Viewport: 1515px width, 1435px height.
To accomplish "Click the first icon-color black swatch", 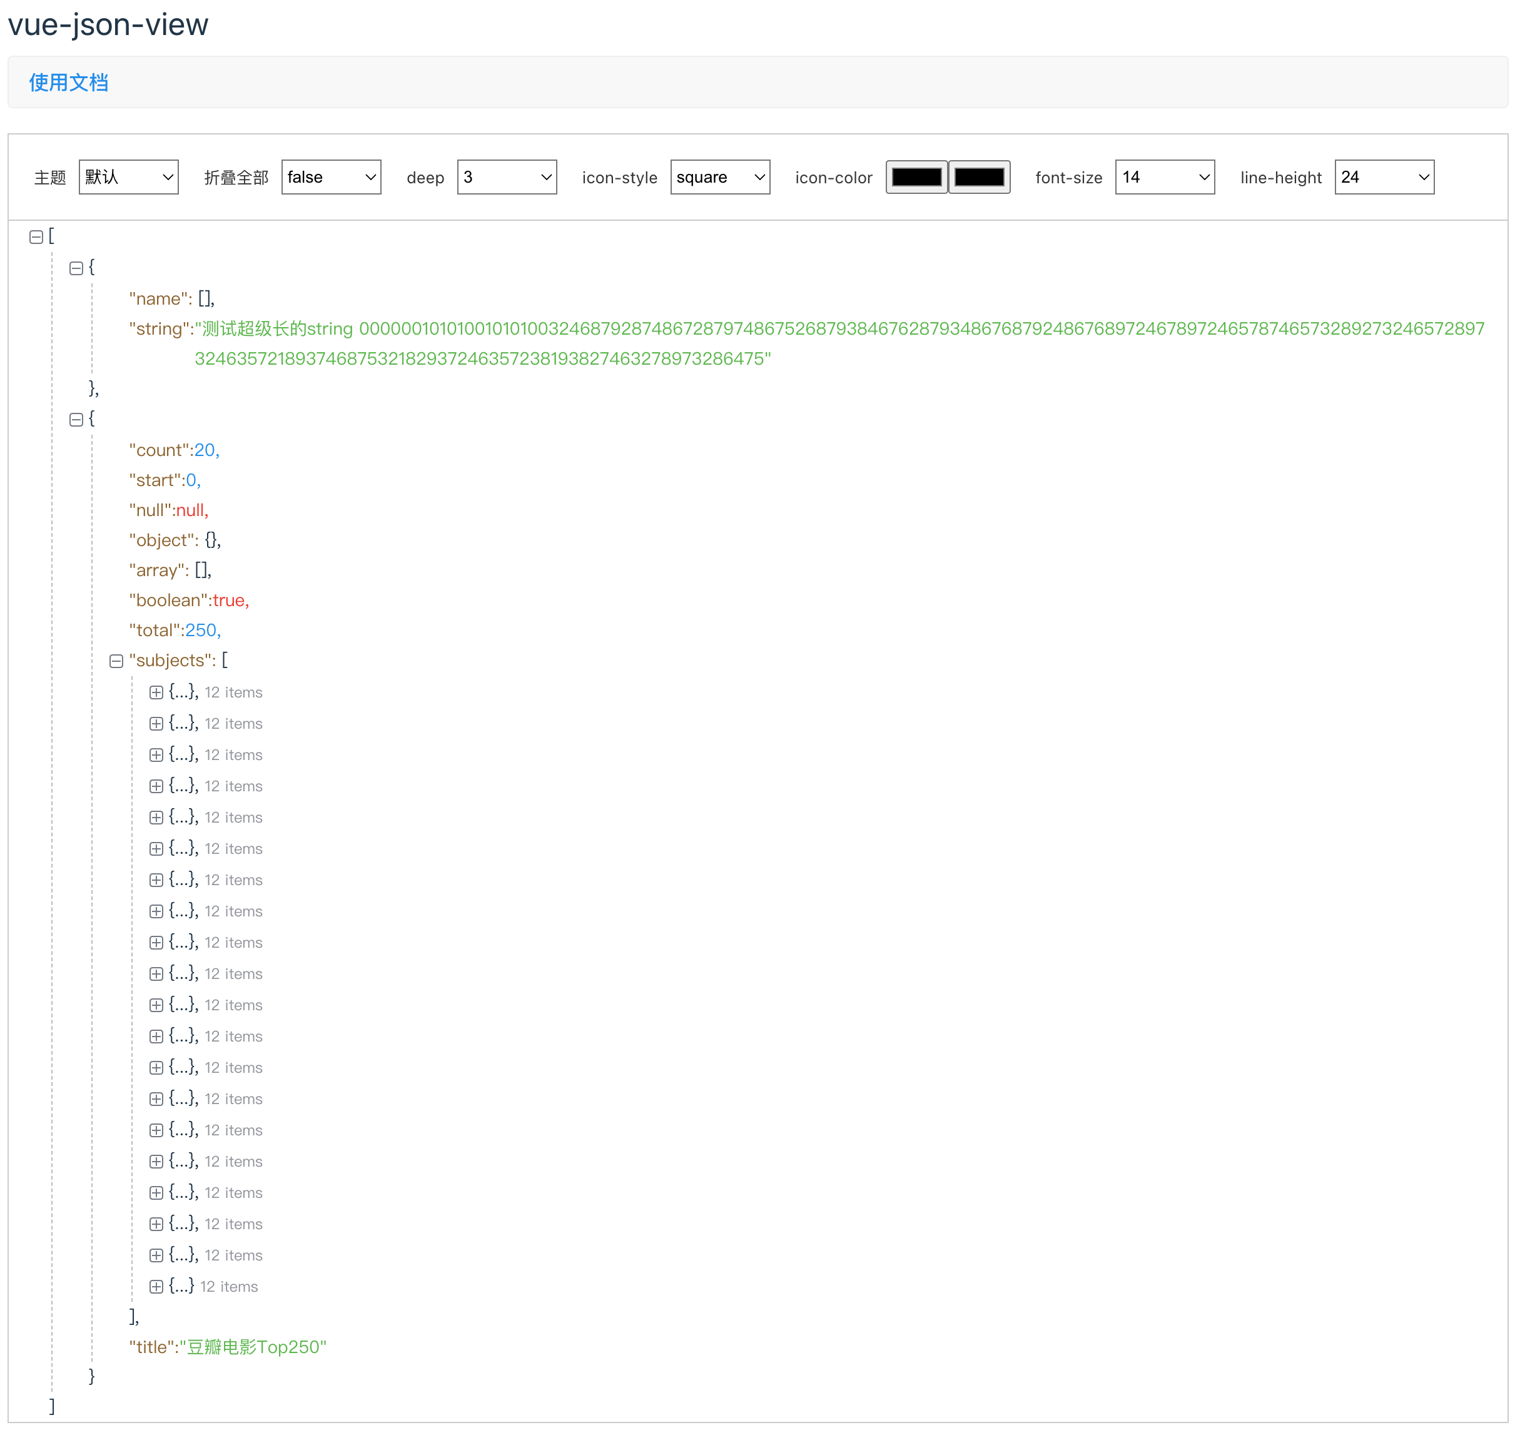I will [917, 178].
